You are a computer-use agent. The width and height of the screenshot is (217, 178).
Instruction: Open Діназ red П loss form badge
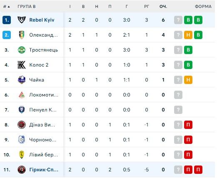pyautogui.click(x=188, y=125)
